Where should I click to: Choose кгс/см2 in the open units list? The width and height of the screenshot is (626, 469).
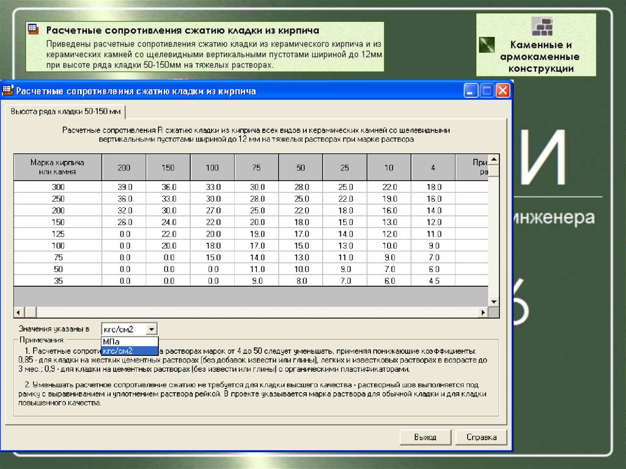pyautogui.click(x=130, y=350)
